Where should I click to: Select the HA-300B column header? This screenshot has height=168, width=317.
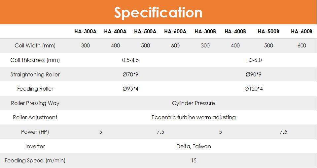[205, 32]
